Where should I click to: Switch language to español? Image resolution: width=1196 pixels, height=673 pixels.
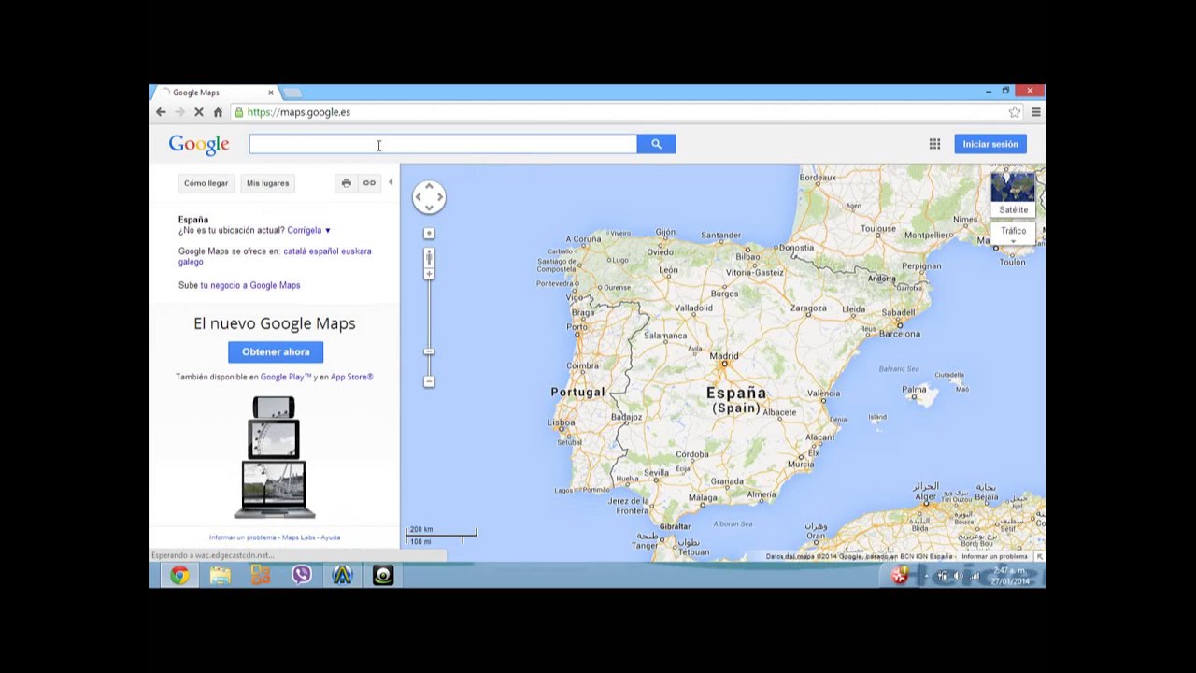[x=325, y=251]
